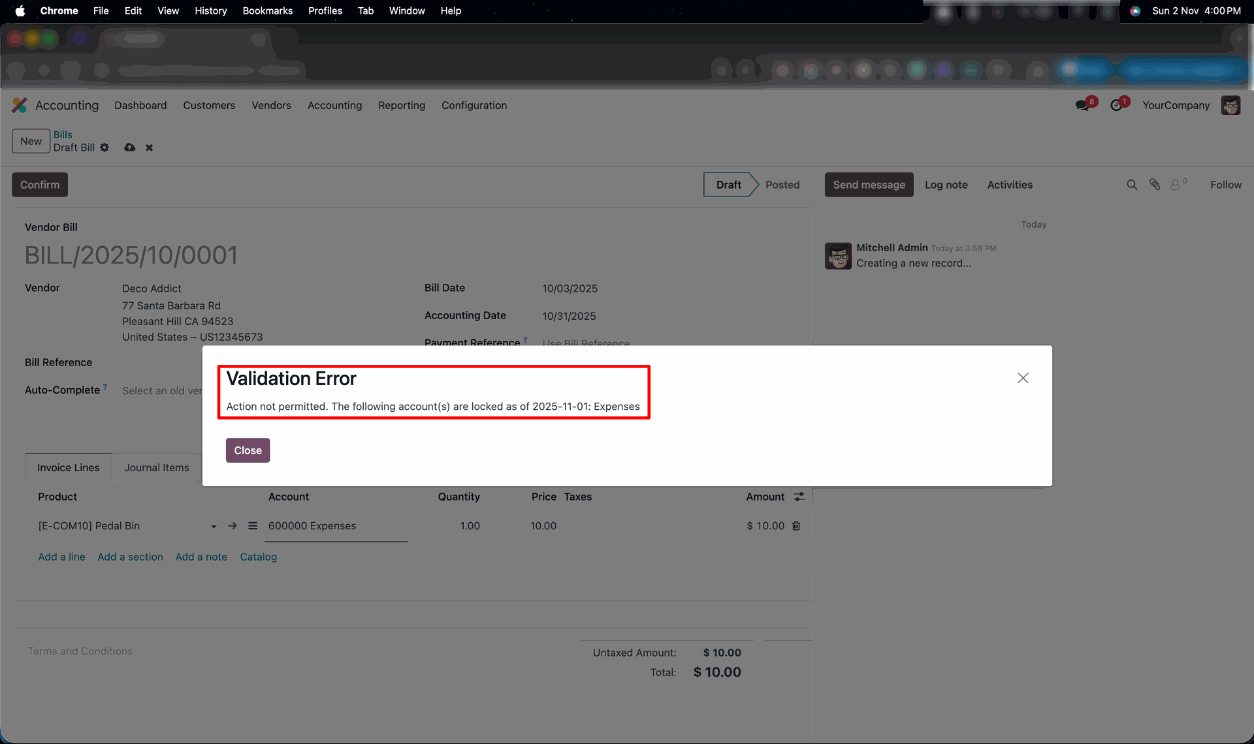Close the Validation Error dialog with X
This screenshot has width=1254, height=744.
pos(1023,378)
